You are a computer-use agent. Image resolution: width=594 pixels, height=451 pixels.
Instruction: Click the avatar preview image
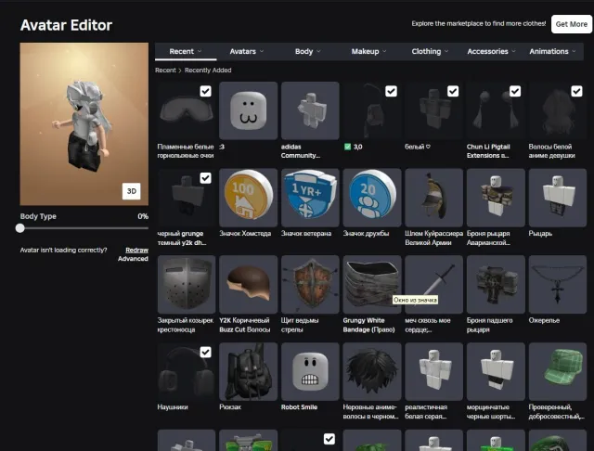(x=84, y=123)
